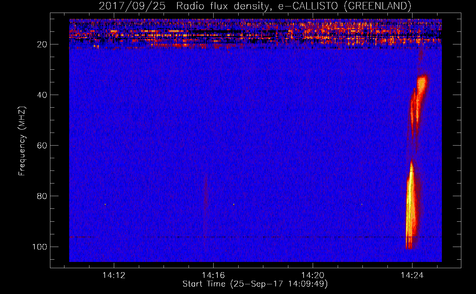Click the '14:24' time tick label
Screen dimensions: 476x294
pyautogui.click(x=412, y=275)
